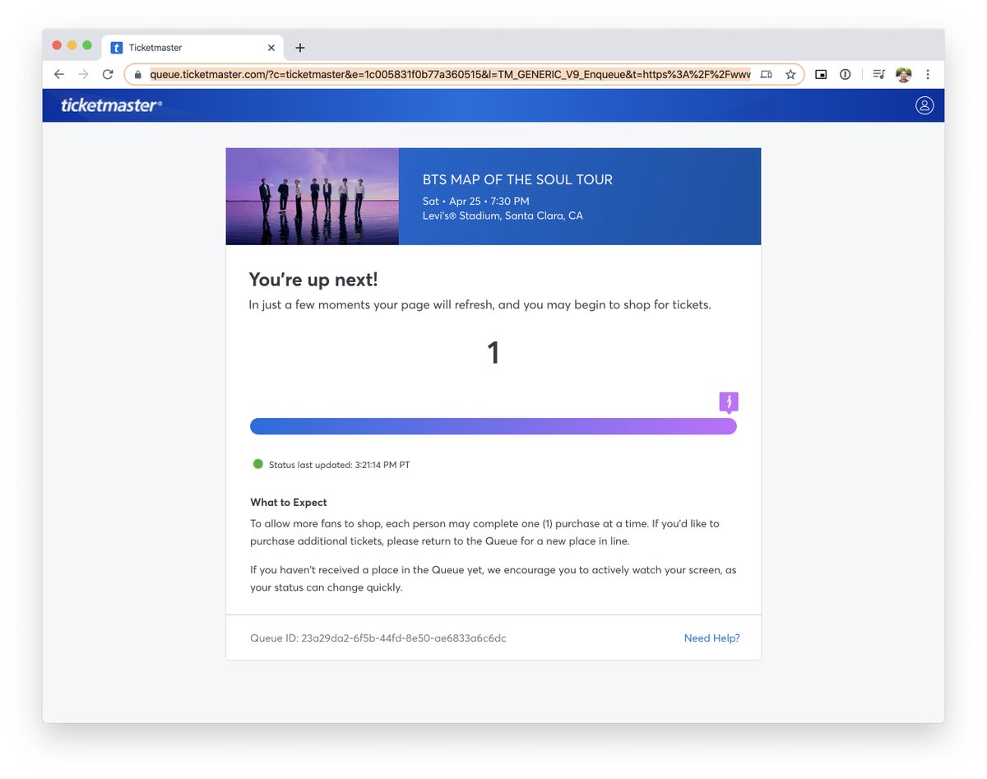The image size is (987, 779).
Task: Open the account profile icon in header
Action: [924, 105]
